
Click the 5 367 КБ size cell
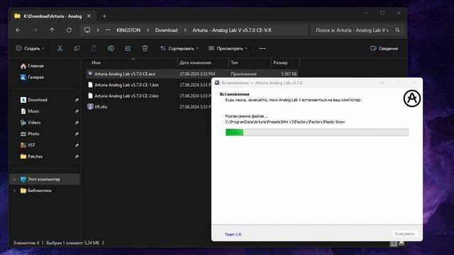289,74
